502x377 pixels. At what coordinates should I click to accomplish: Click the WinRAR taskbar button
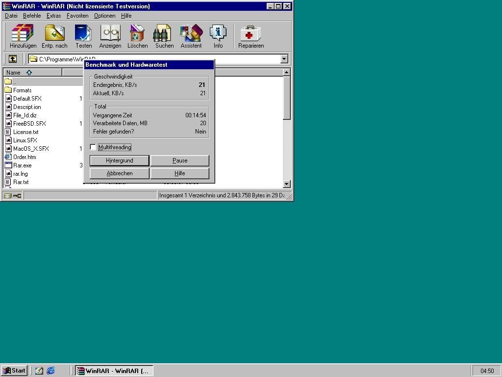[114, 371]
